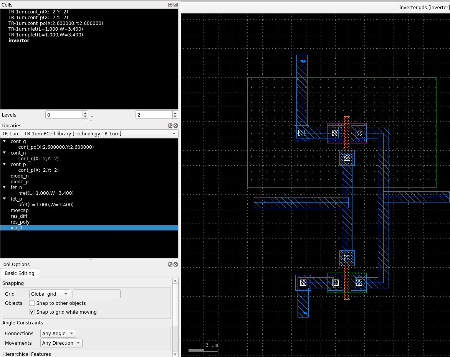
Task: Select the res_poly library item
Action: (x=20, y=222)
